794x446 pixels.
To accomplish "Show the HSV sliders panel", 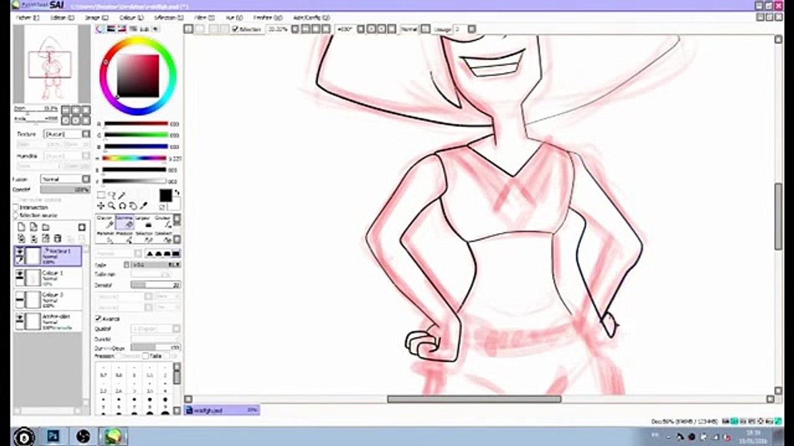I will pyautogui.click(x=122, y=28).
